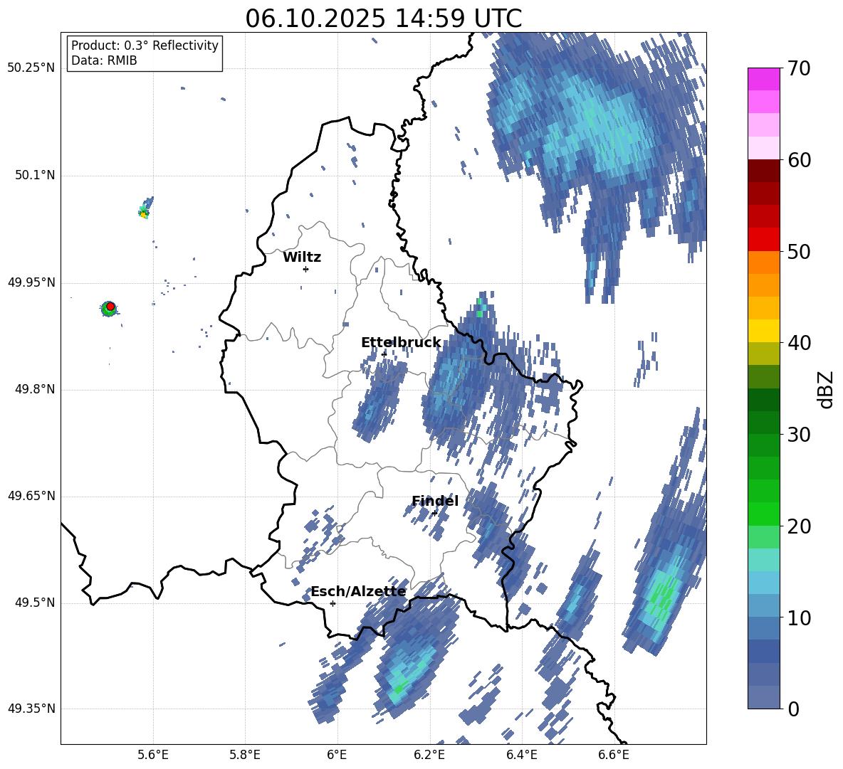Click the 6°E longitude label
The height and width of the screenshot is (769, 843).
(x=337, y=755)
